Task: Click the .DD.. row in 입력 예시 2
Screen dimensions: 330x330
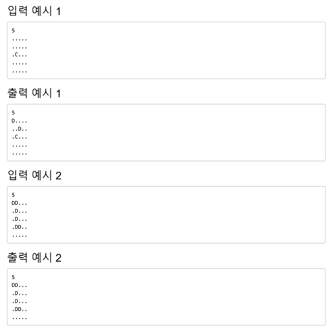Action: (x=19, y=227)
